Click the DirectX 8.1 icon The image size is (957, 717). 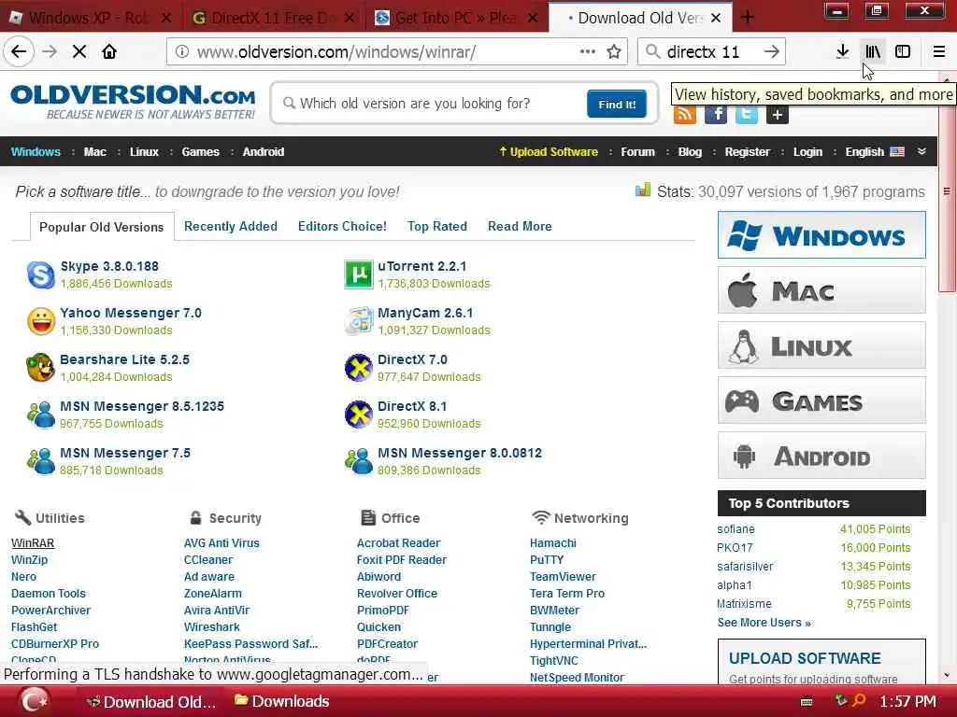(x=358, y=415)
